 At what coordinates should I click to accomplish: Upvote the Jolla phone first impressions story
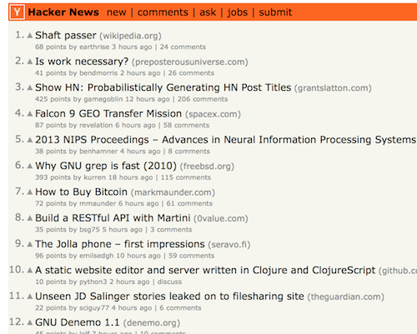(x=30, y=244)
